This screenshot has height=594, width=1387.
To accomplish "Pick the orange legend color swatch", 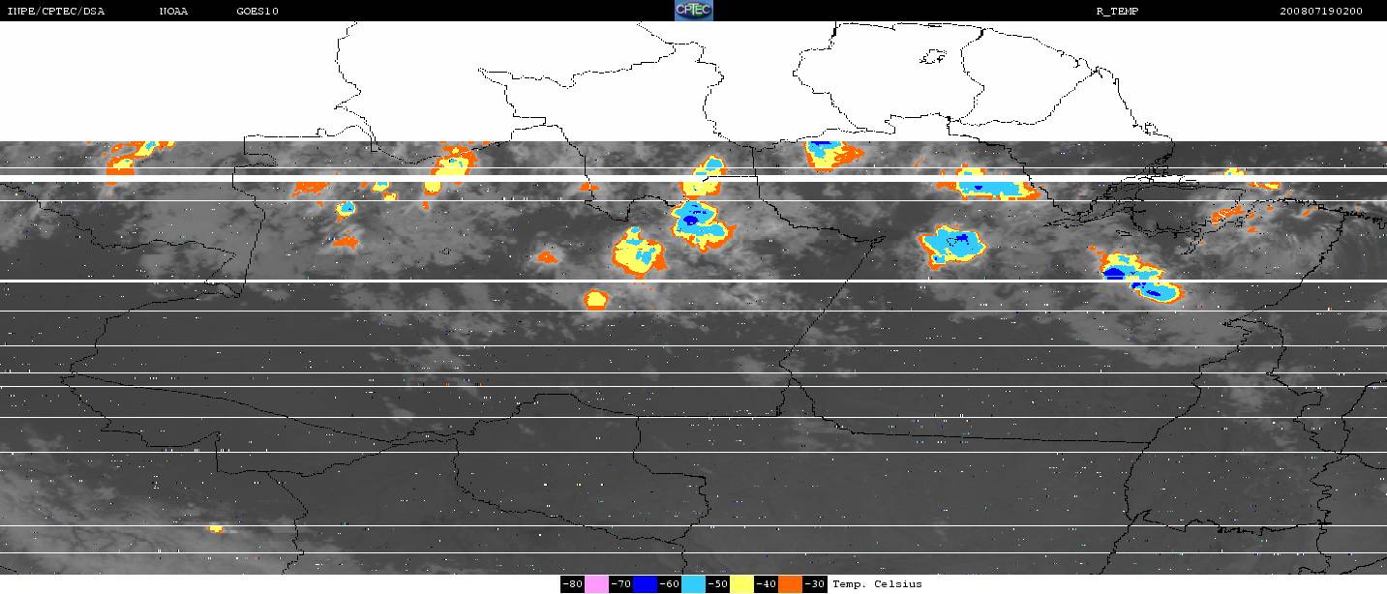I will point(790,584).
